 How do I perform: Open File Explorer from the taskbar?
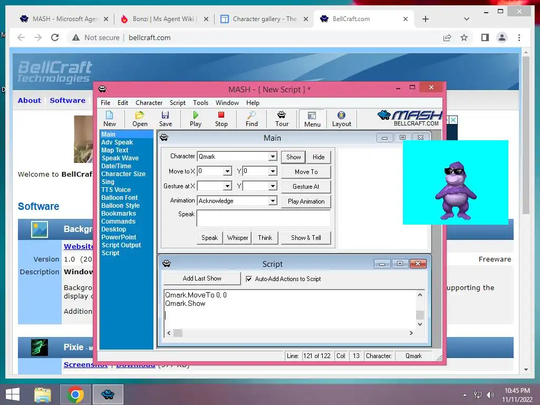tap(43, 394)
